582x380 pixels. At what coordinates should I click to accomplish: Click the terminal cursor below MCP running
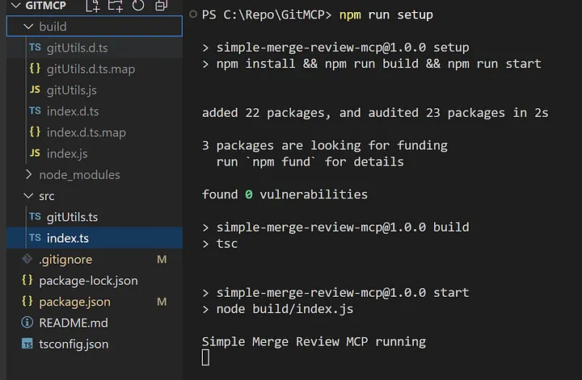point(206,357)
